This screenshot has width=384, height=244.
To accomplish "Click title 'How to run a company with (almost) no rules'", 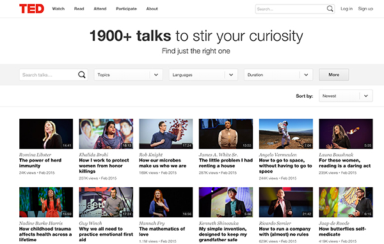I will [285, 231].
